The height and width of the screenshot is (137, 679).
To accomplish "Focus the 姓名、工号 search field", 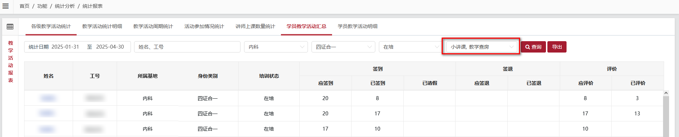I will 187,47.
